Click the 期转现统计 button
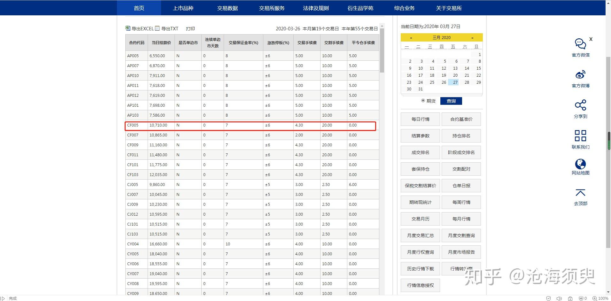611x301 pixels. tap(420, 202)
